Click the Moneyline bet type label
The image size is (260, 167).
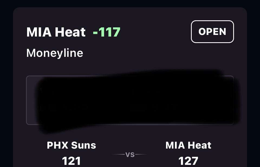[x=55, y=53]
